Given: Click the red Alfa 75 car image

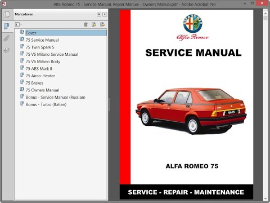Looking at the screenshot, I should 191,111.
